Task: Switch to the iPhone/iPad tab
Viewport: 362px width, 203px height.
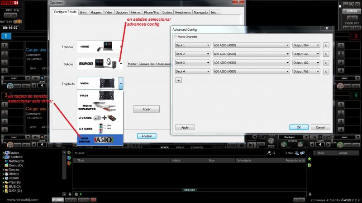Action: [x=152, y=13]
